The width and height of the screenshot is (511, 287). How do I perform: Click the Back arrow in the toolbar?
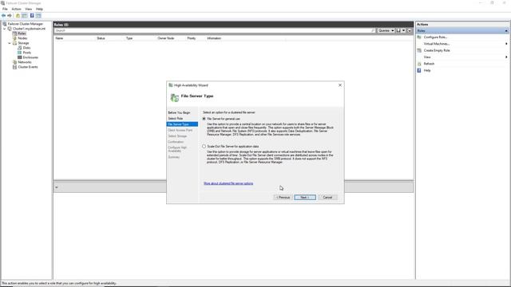3,15
